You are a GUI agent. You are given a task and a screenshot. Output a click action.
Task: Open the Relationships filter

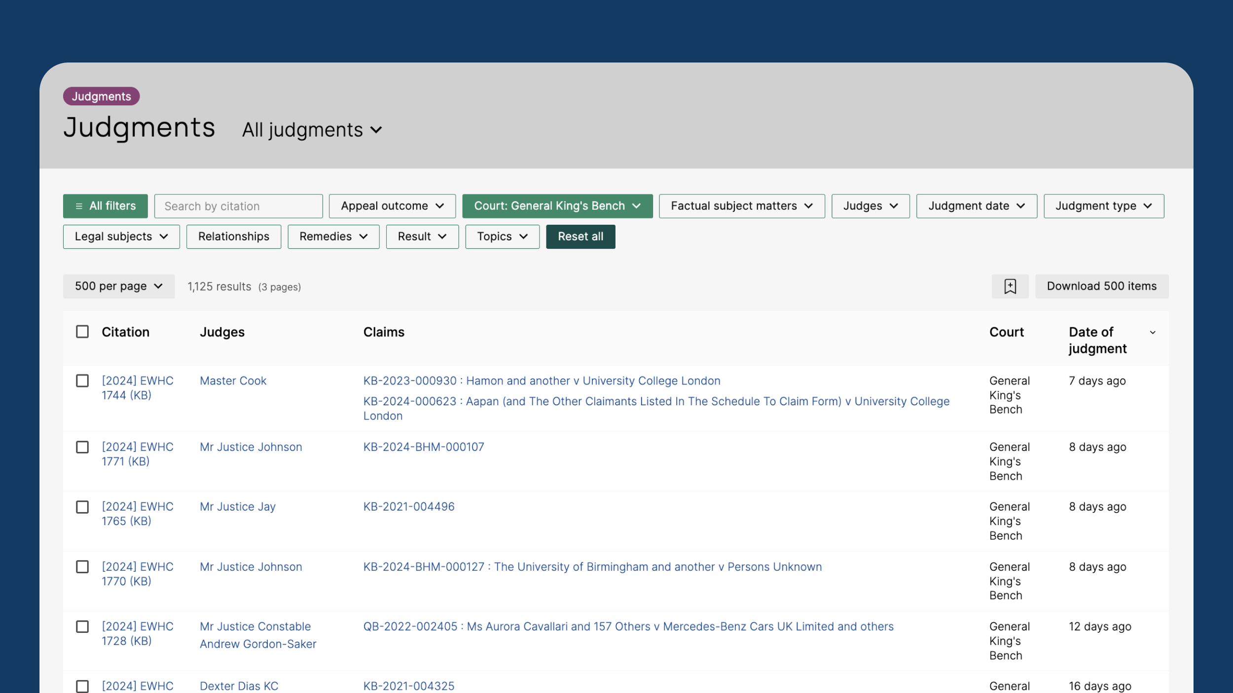tap(233, 237)
